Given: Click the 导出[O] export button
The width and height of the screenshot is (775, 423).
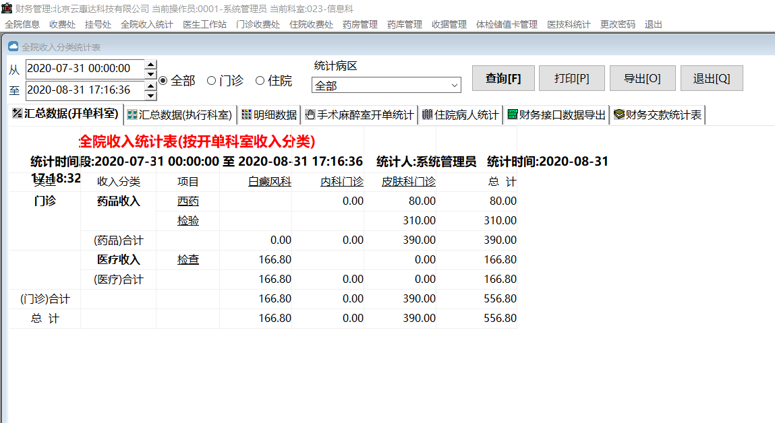Looking at the screenshot, I should point(642,78).
